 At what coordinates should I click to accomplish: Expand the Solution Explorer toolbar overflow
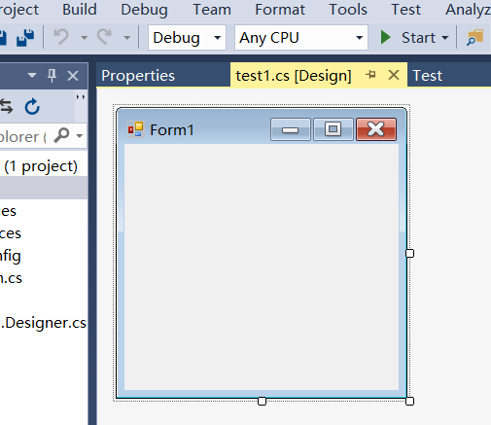coord(81,96)
